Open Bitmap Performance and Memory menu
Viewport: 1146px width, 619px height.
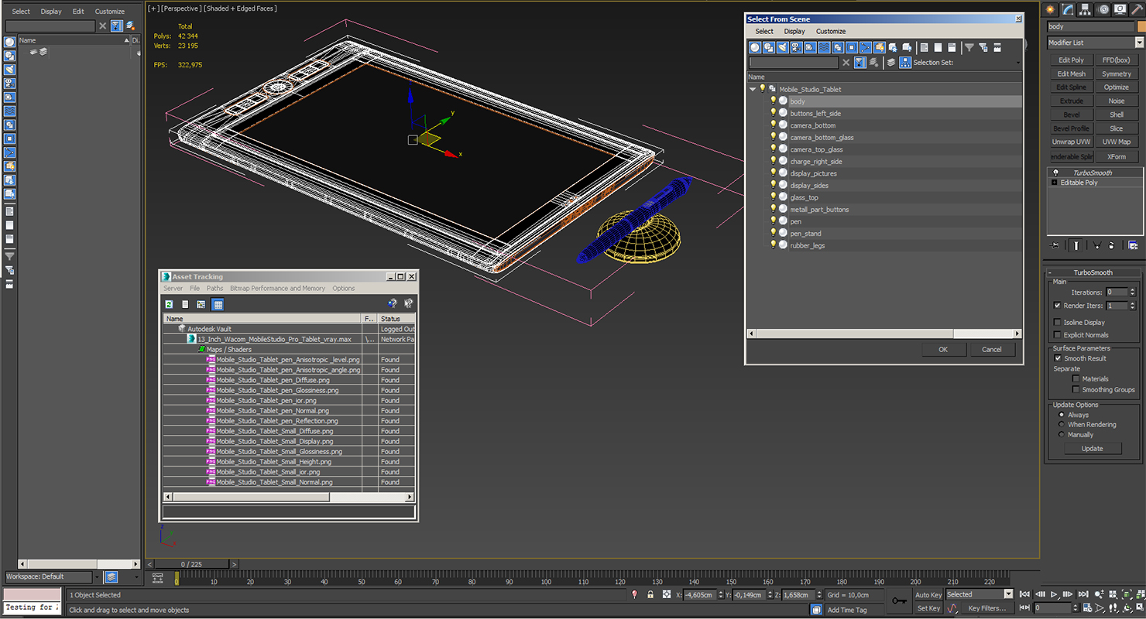click(277, 289)
